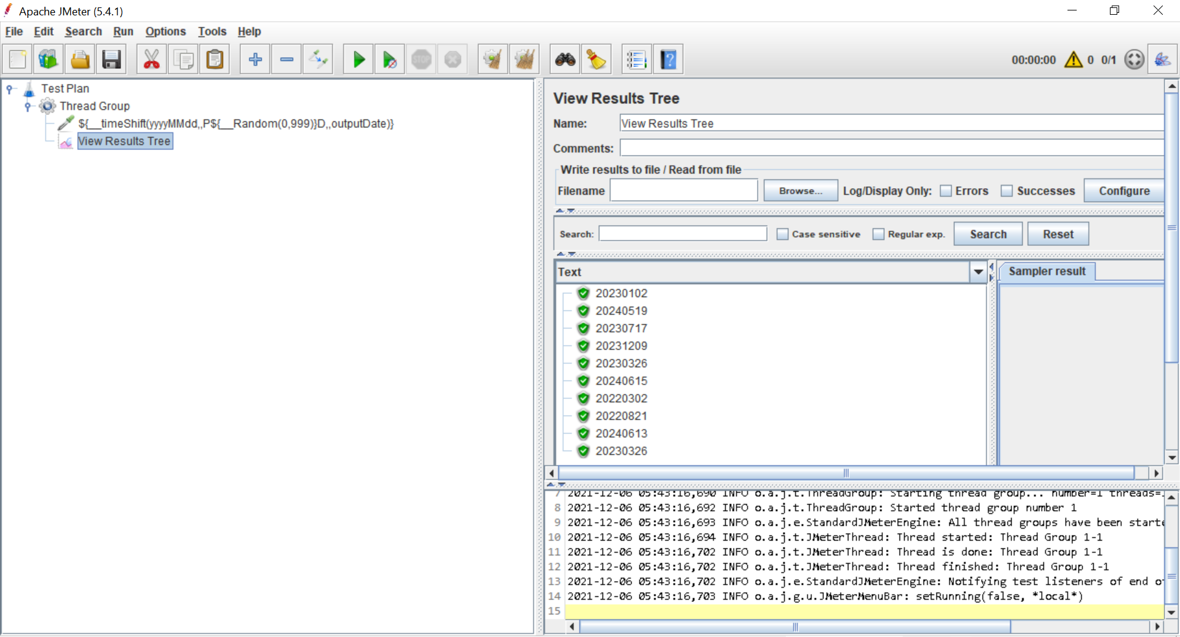
Task: Click the Reset button
Action: point(1058,234)
